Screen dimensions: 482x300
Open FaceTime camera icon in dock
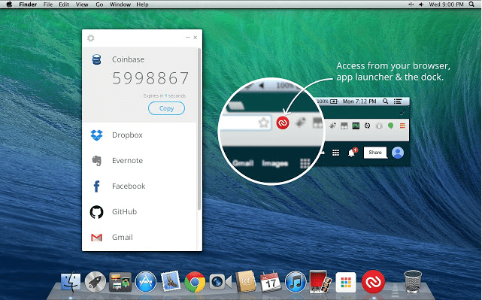(220, 282)
